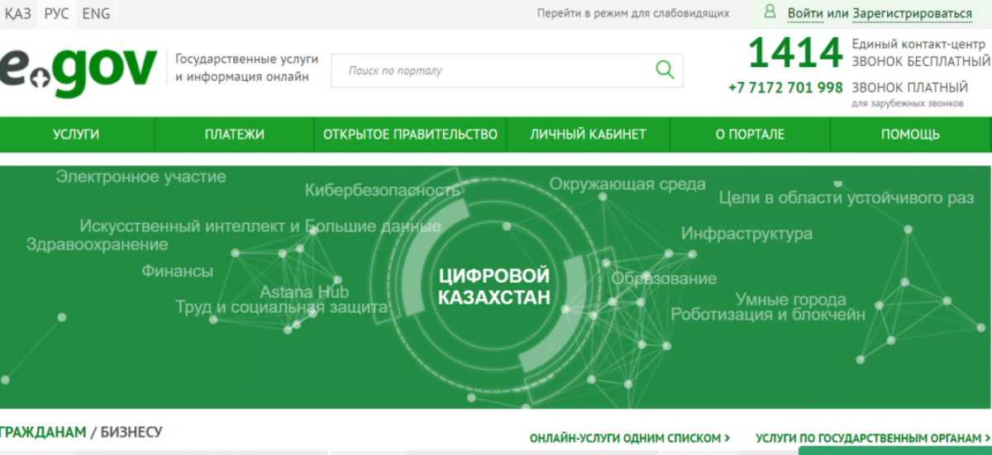Click the Зарегистрироваться link
Image resolution: width=992 pixels, height=455 pixels.
click(912, 13)
